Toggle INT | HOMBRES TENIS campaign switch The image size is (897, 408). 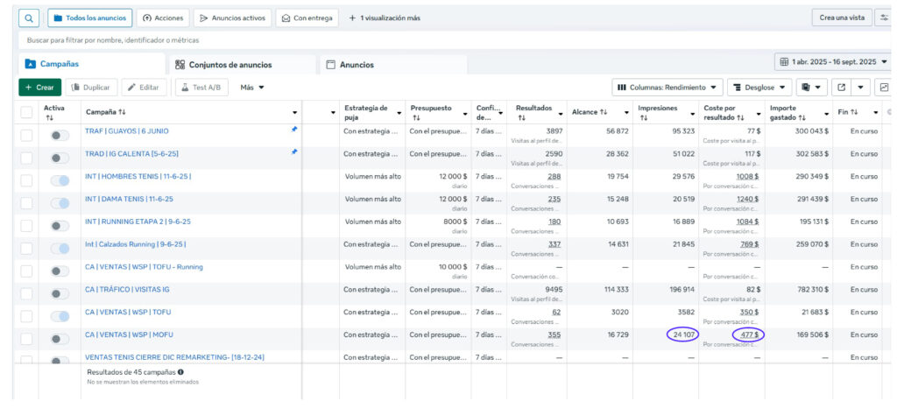tap(60, 179)
